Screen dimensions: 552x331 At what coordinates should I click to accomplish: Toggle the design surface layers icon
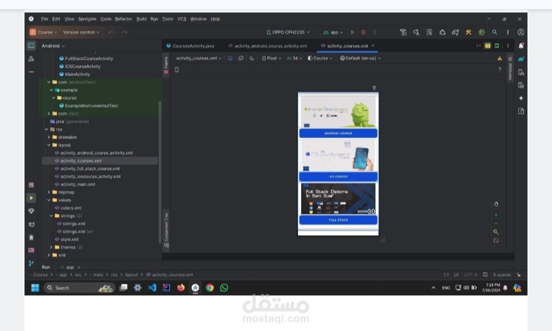230,58
